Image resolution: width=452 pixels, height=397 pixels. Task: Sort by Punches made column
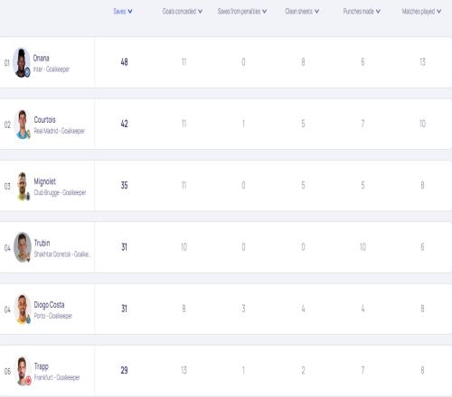[362, 12]
